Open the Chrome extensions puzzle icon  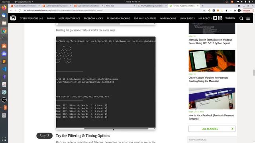(235, 10)
